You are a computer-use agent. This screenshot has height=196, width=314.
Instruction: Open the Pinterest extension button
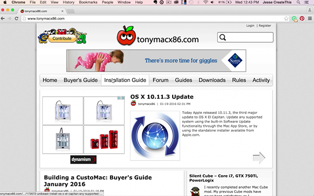[x=302, y=19]
